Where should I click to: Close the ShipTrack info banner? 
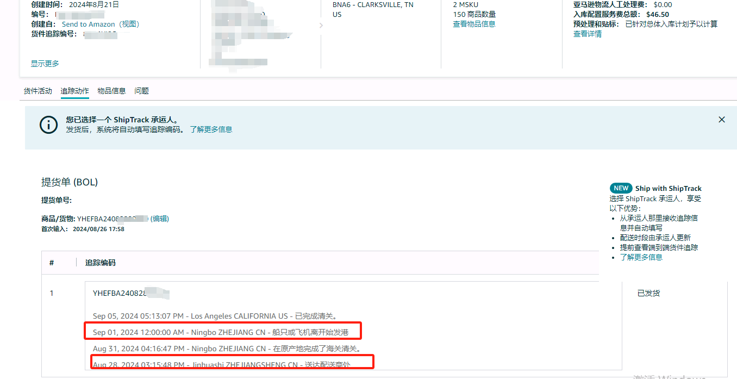pos(722,120)
